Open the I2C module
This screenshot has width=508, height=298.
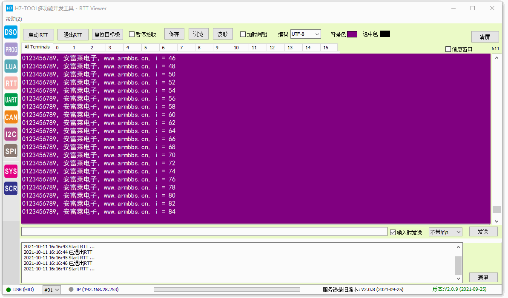[11, 134]
